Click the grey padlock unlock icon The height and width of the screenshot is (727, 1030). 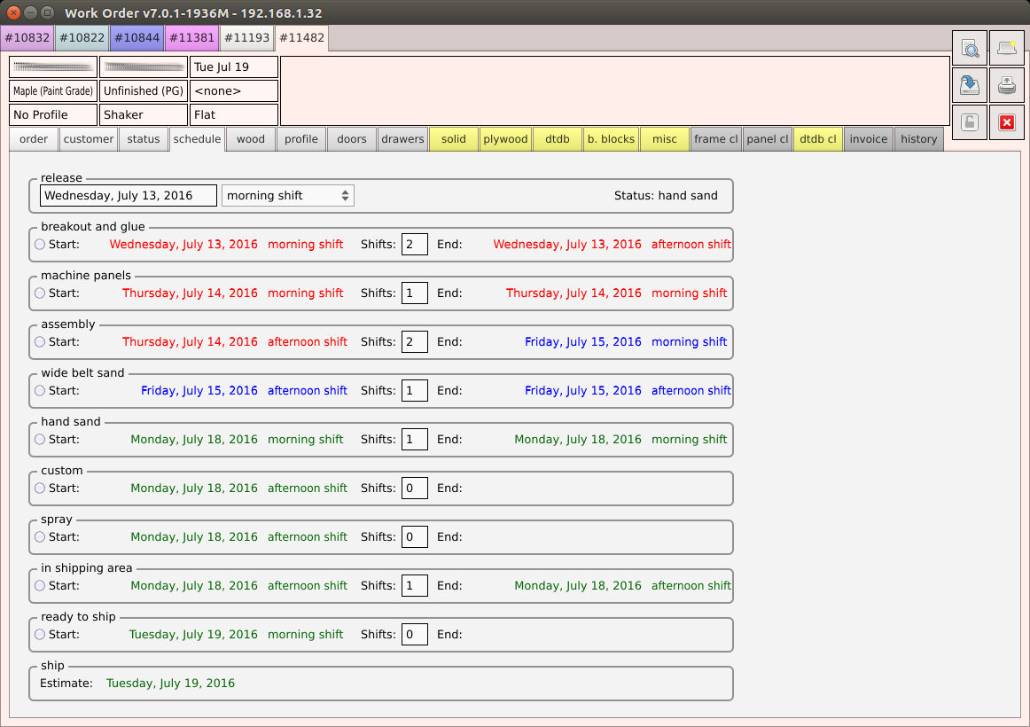pyautogui.click(x=970, y=123)
